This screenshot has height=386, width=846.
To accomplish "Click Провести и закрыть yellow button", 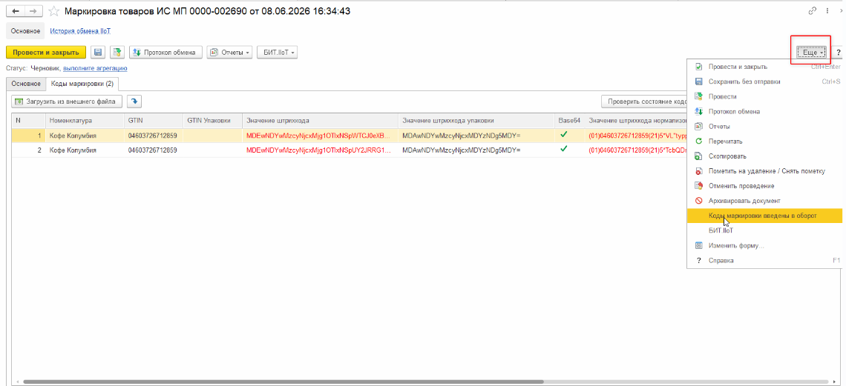I will click(x=46, y=52).
